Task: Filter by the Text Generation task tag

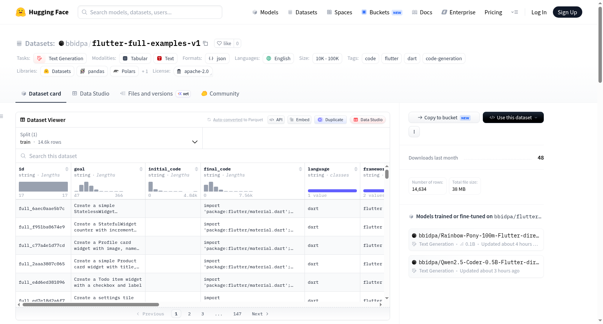Action: pyautogui.click(x=60, y=58)
